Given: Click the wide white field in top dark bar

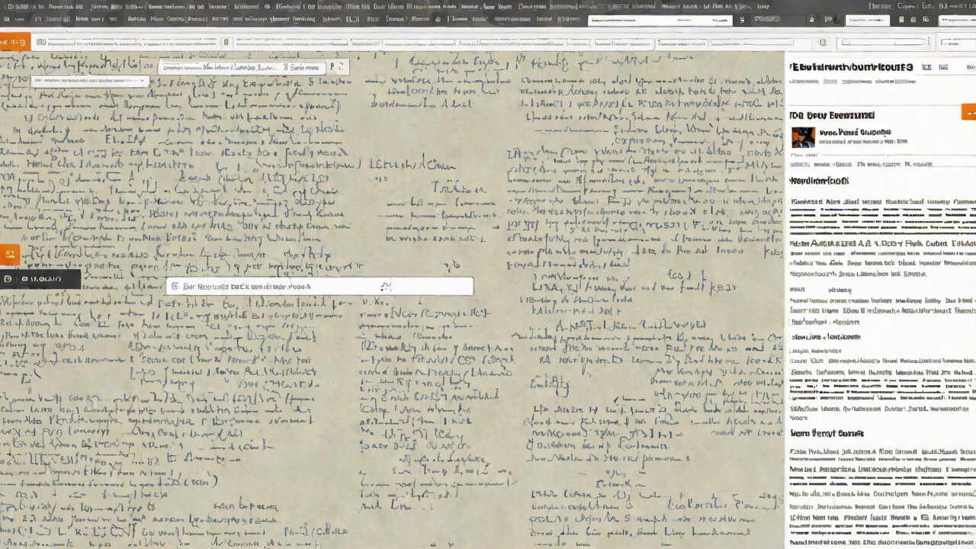Looking at the screenshot, I should tap(660, 21).
